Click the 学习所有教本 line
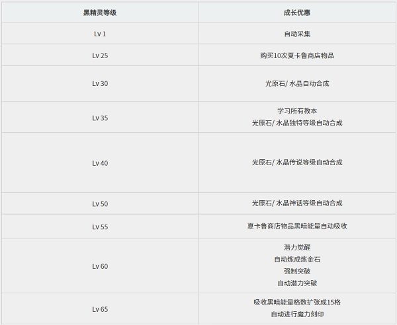 (x=297, y=111)
